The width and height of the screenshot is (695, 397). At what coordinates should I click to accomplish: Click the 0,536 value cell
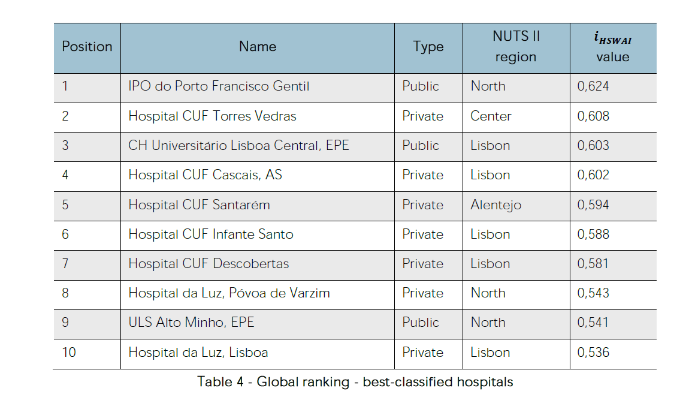point(593,352)
